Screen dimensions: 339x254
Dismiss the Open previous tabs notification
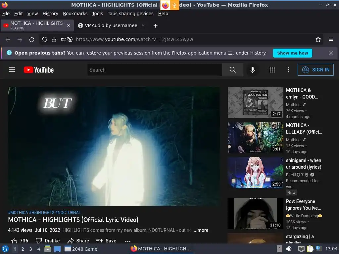point(331,53)
